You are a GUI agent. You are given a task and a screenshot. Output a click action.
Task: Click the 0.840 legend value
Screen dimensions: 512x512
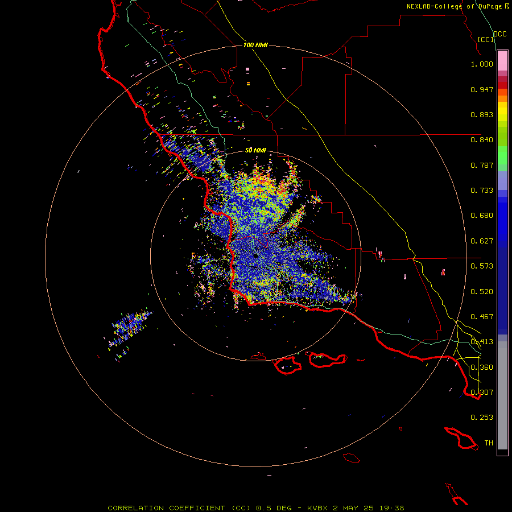(482, 140)
